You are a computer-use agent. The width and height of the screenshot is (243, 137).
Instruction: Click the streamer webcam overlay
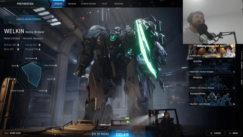tap(213, 22)
